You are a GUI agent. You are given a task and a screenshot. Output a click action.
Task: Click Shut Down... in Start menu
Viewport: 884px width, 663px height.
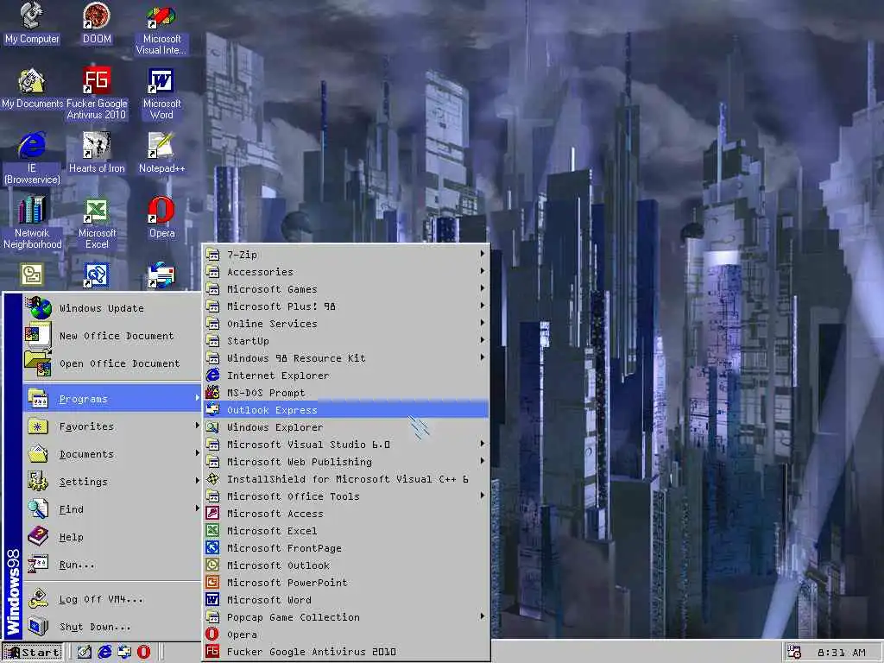[112, 627]
